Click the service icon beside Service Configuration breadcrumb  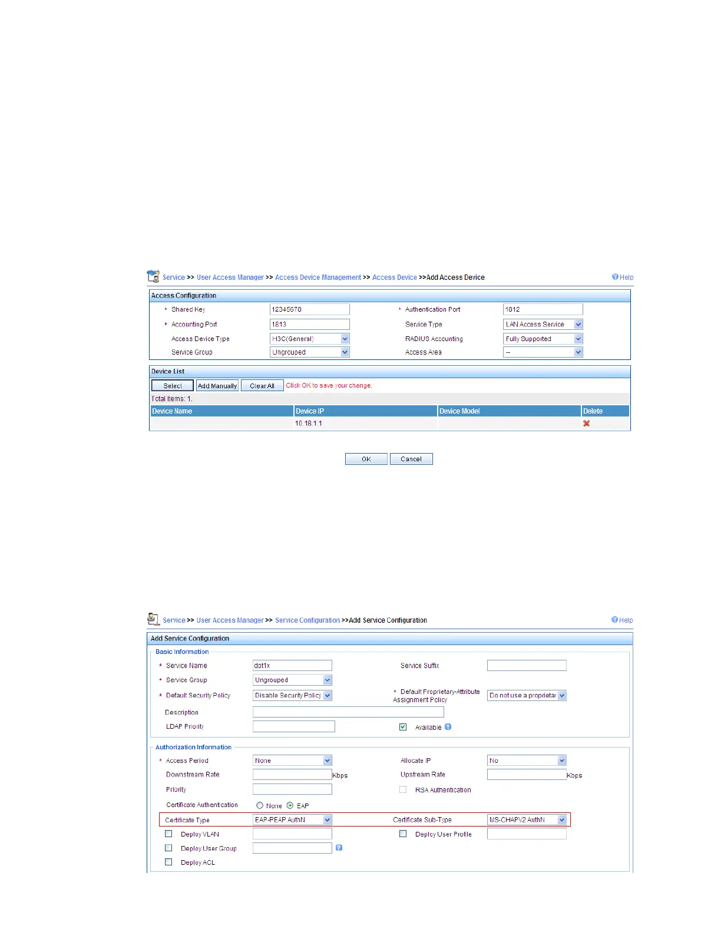[x=153, y=619]
